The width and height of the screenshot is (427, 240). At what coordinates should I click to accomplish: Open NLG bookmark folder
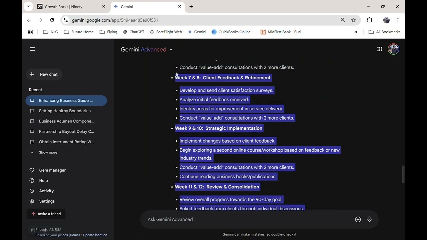51,32
